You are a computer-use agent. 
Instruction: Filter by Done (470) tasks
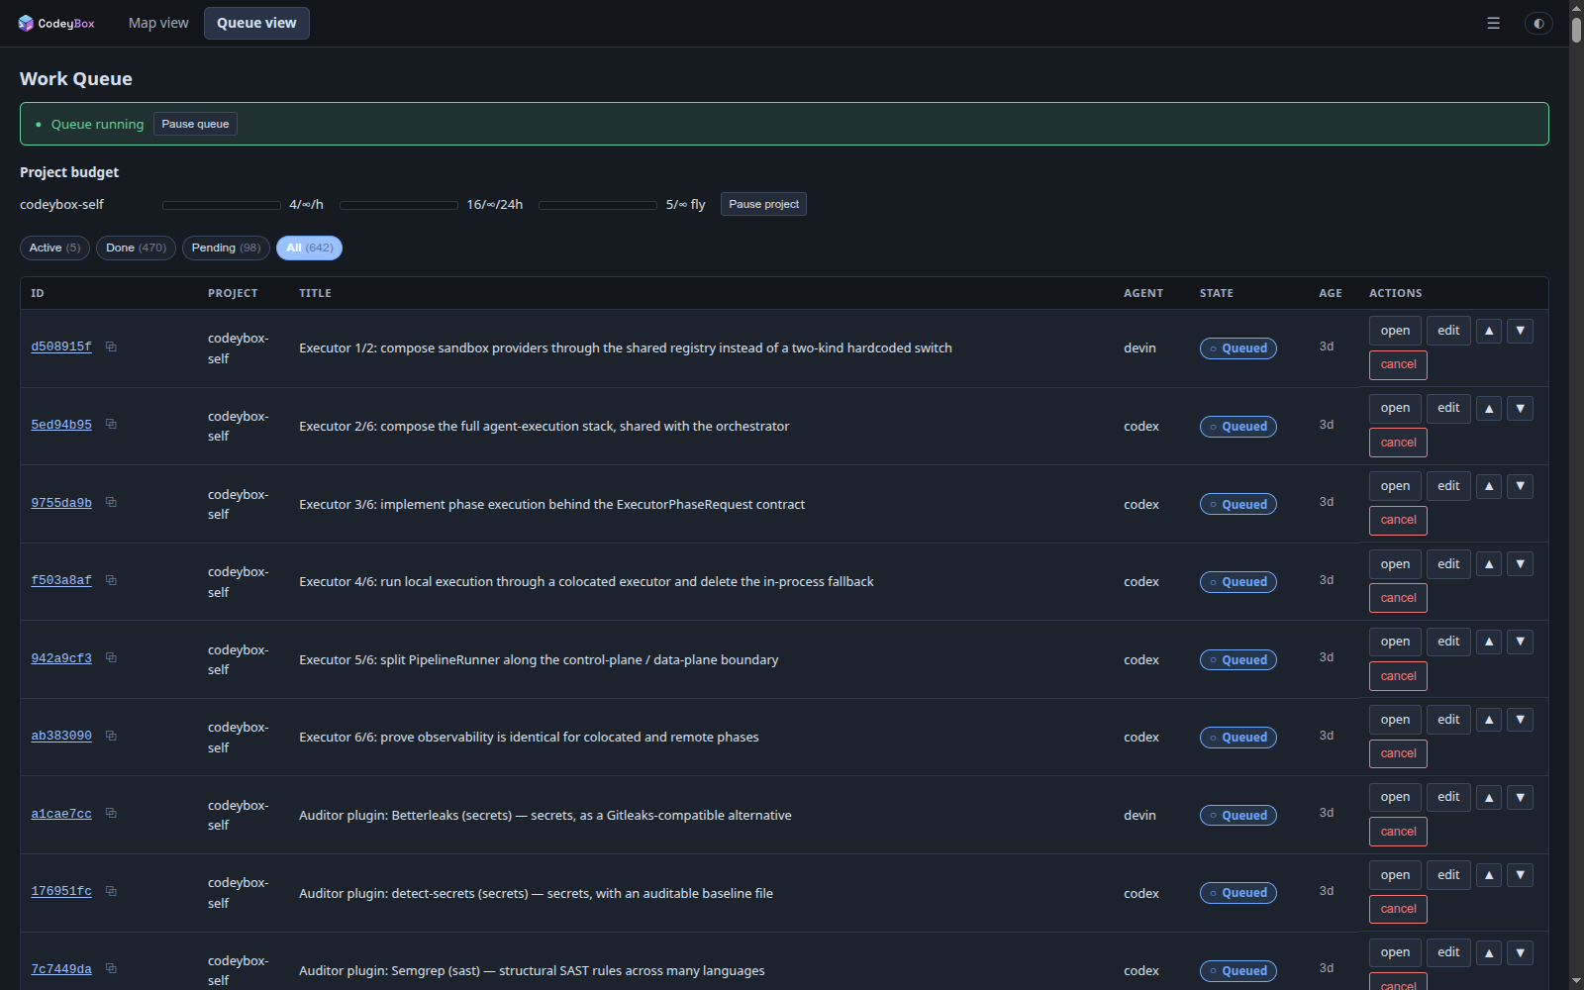(x=136, y=247)
